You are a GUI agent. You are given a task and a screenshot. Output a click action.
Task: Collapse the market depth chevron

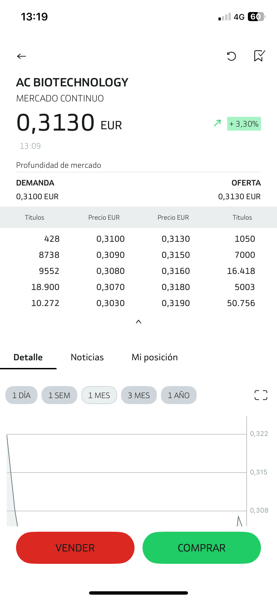click(138, 322)
